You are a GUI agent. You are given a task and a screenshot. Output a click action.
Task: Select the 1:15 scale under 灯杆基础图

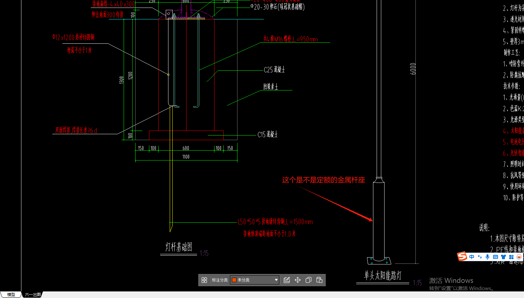(x=204, y=253)
